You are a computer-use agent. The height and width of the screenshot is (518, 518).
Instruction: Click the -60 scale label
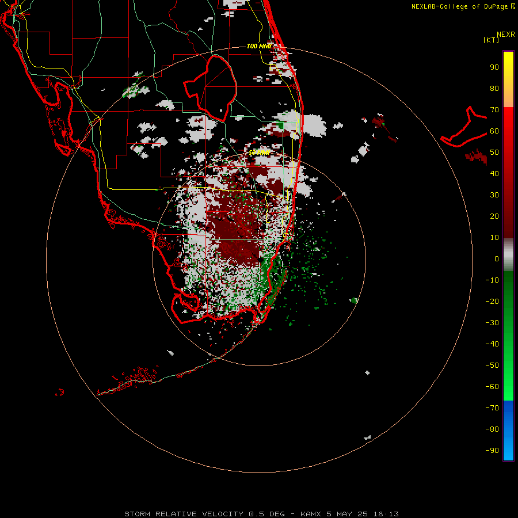[492, 387]
